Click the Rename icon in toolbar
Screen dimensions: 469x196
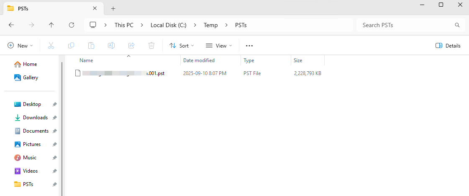point(111,46)
